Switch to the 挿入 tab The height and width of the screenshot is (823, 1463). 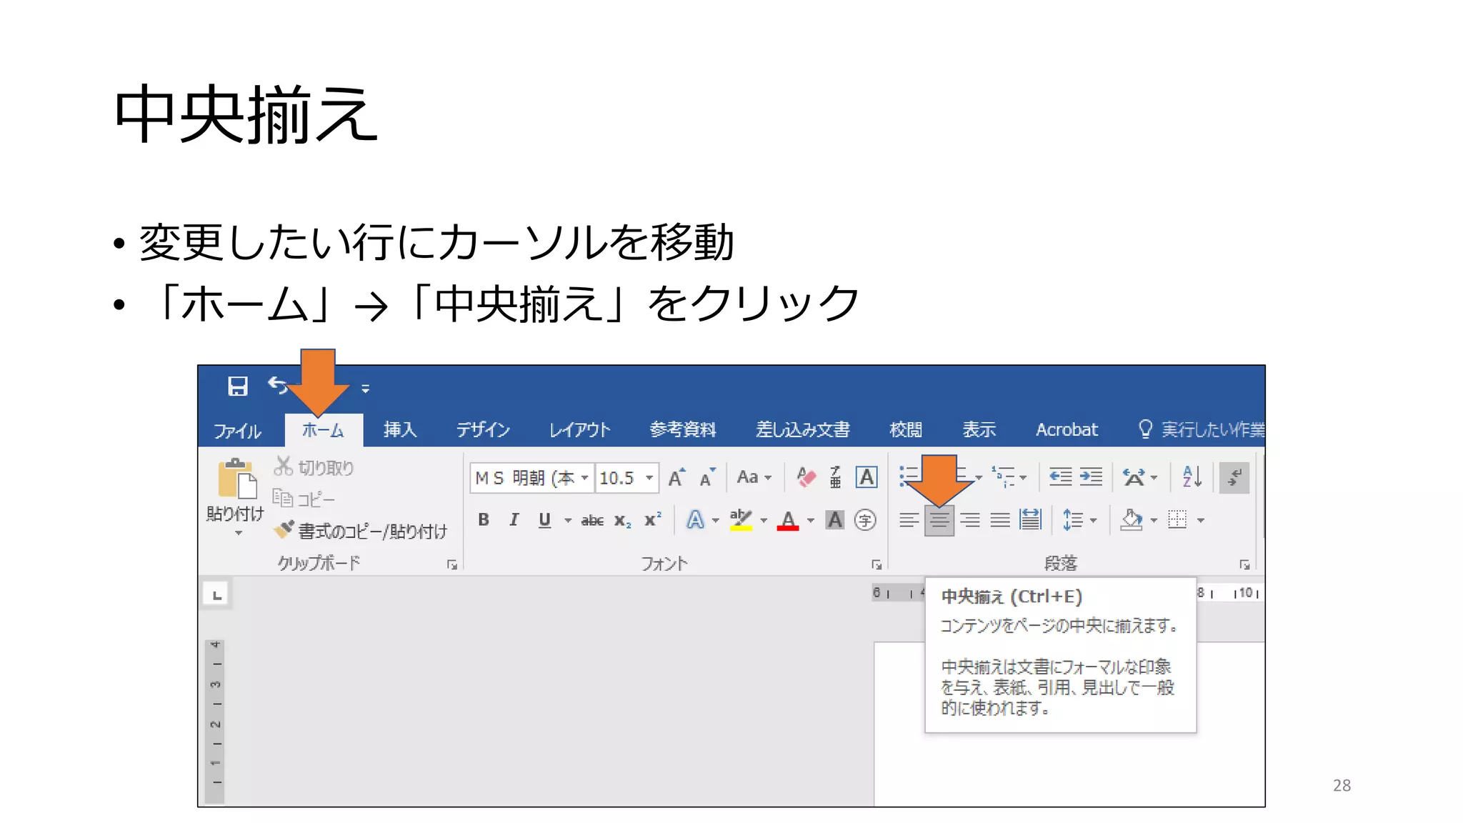[x=400, y=429]
